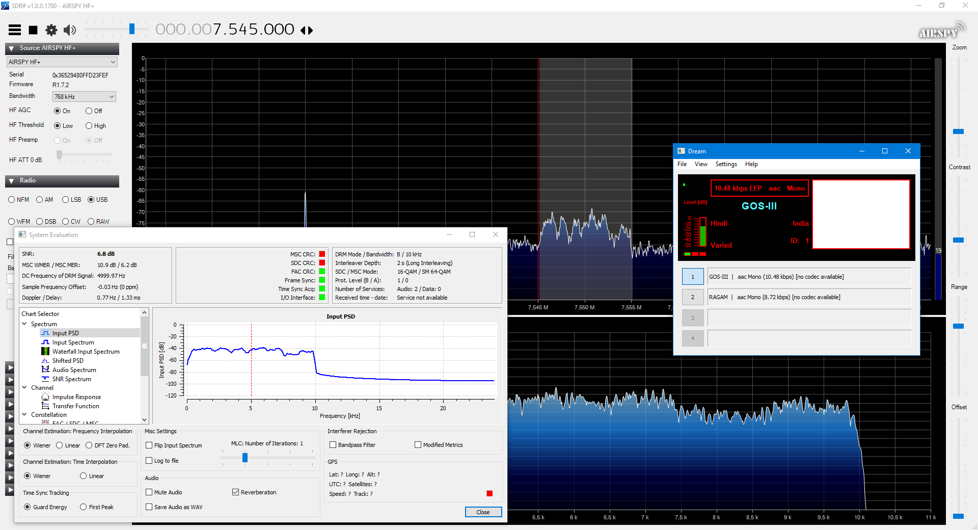Select LSB demodulation mode

pyautogui.click(x=66, y=200)
